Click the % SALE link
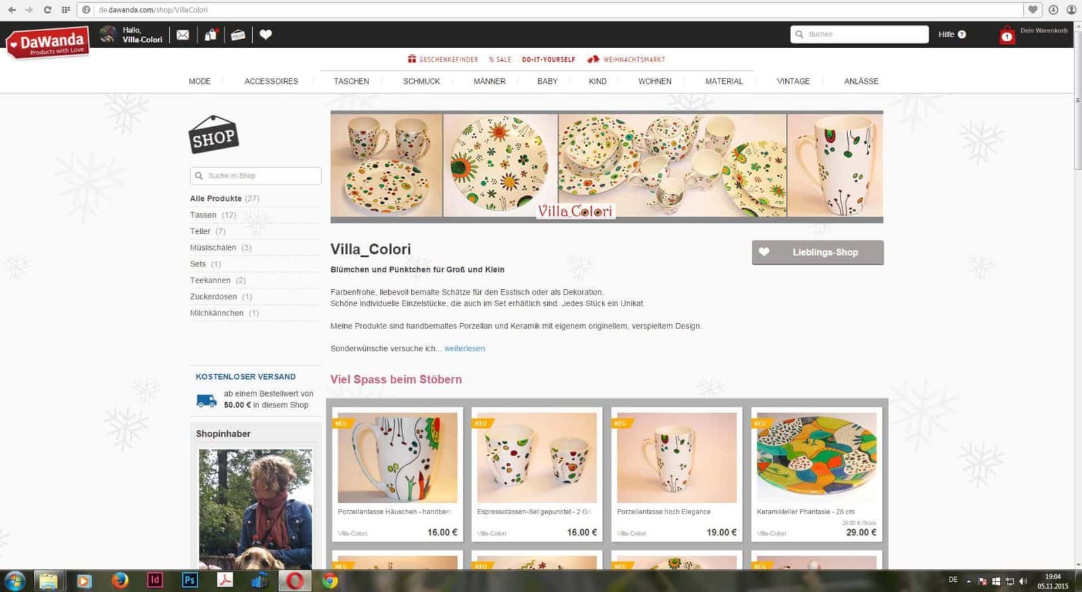The image size is (1082, 592). tap(500, 59)
